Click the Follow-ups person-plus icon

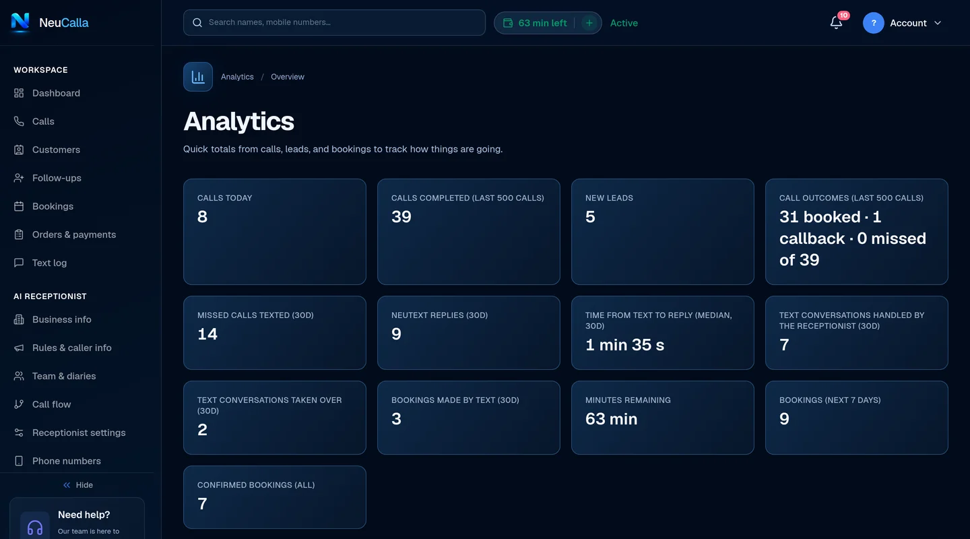tap(19, 178)
